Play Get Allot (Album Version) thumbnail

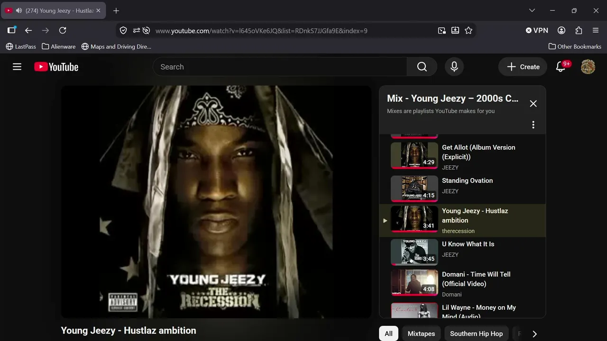click(414, 155)
